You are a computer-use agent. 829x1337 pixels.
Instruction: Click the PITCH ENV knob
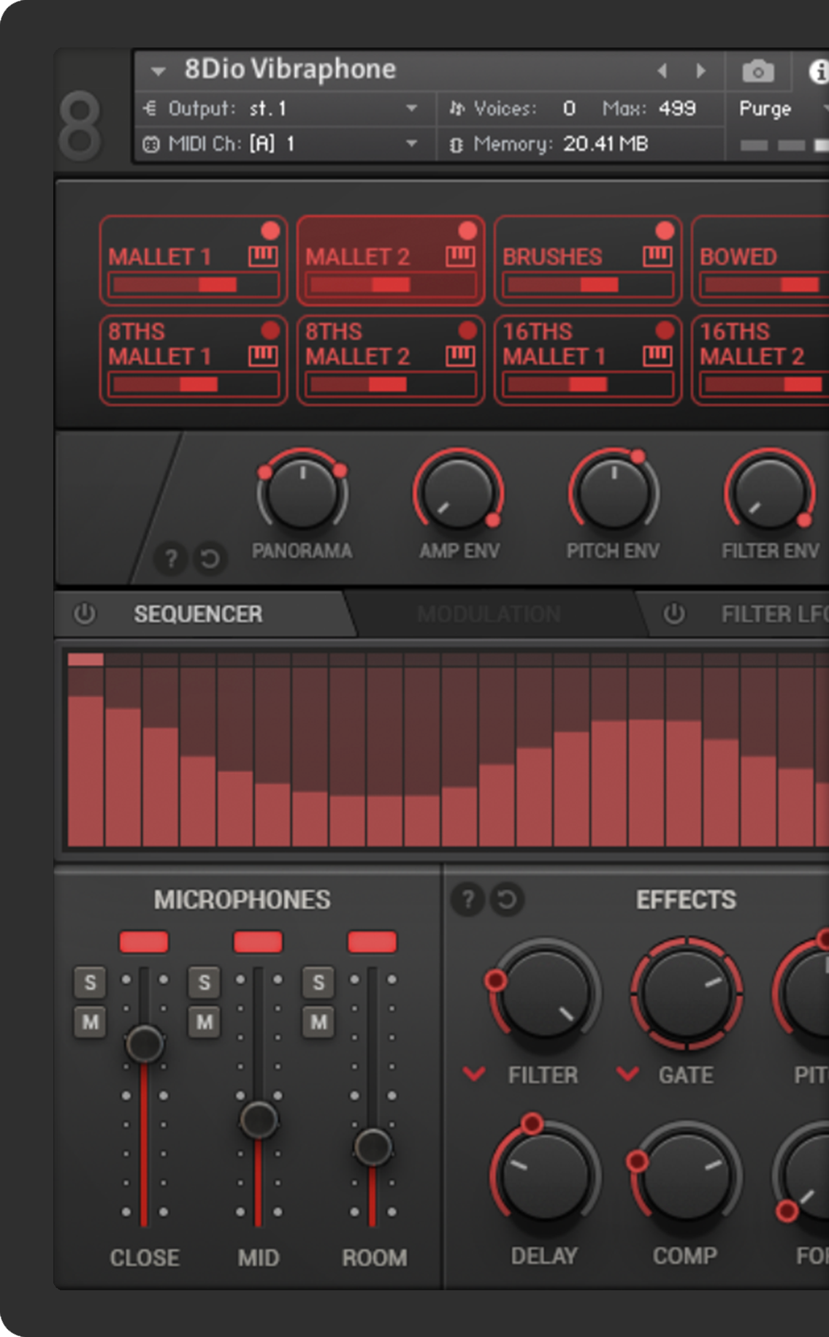pos(614,493)
